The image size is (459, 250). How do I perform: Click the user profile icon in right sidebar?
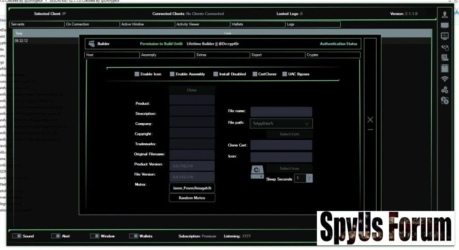444,15
